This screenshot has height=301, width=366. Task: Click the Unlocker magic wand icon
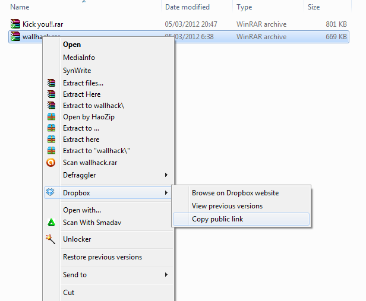51,239
